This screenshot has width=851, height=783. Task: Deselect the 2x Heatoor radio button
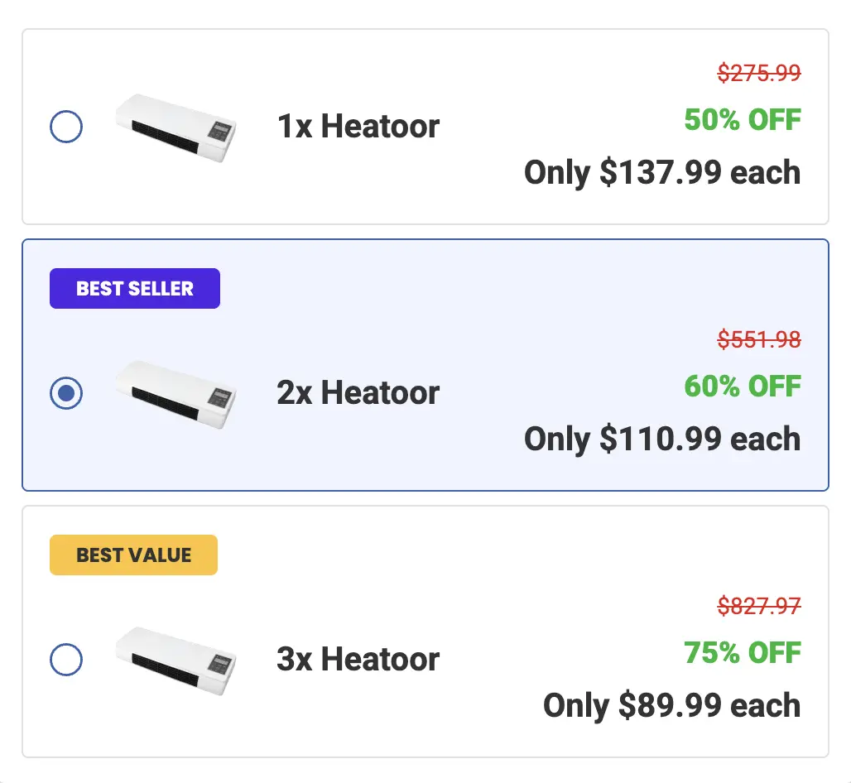click(x=66, y=393)
